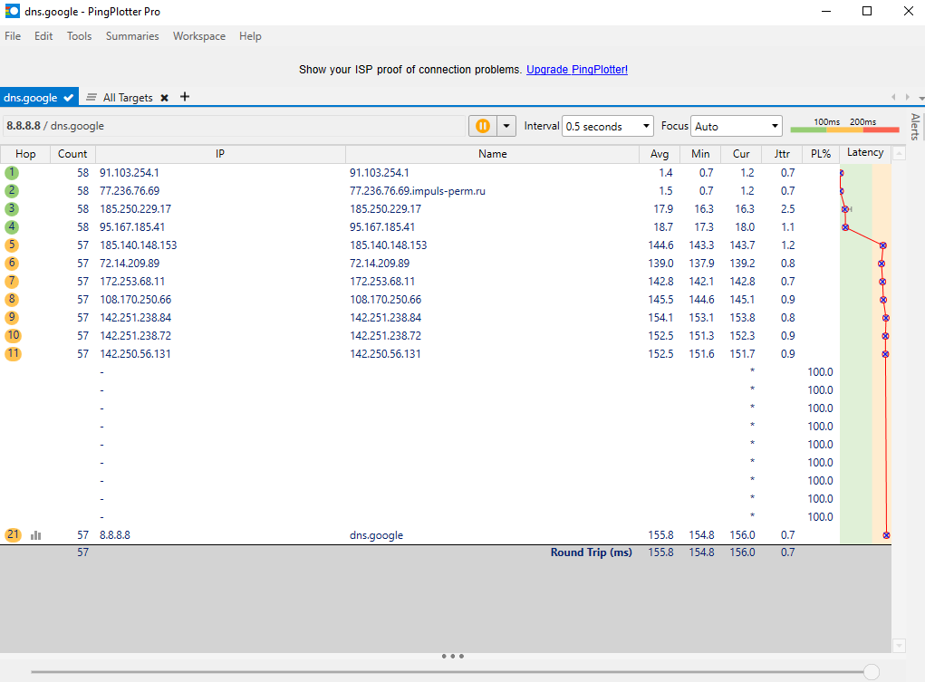The height and width of the screenshot is (682, 925).
Task: Click the hop 8 orange circle icon
Action: [12, 300]
